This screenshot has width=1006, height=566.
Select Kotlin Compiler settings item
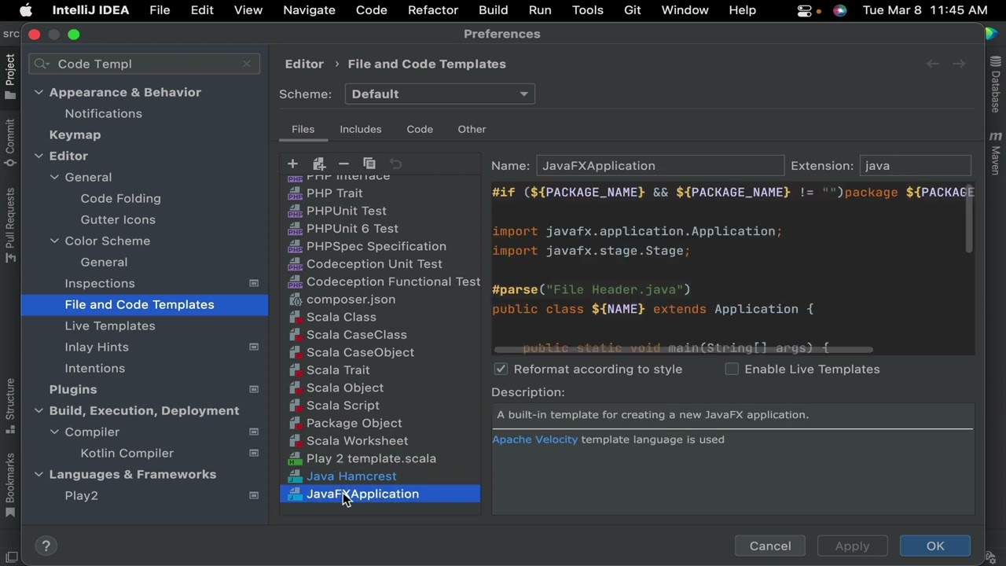pos(127,453)
